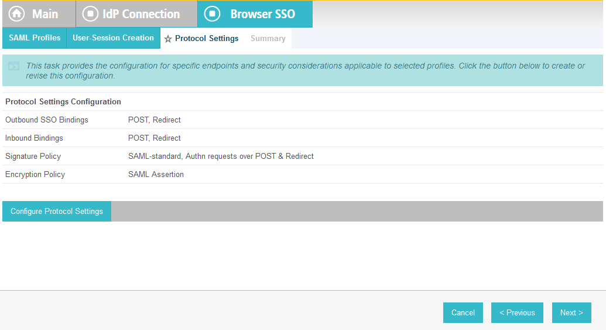The image size is (606, 330).
Task: Click the Main home icon
Action: 16,14
